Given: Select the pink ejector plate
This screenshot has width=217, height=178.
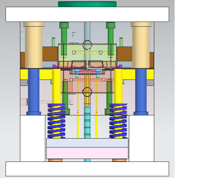Looking at the screenshot, I should (87, 153).
